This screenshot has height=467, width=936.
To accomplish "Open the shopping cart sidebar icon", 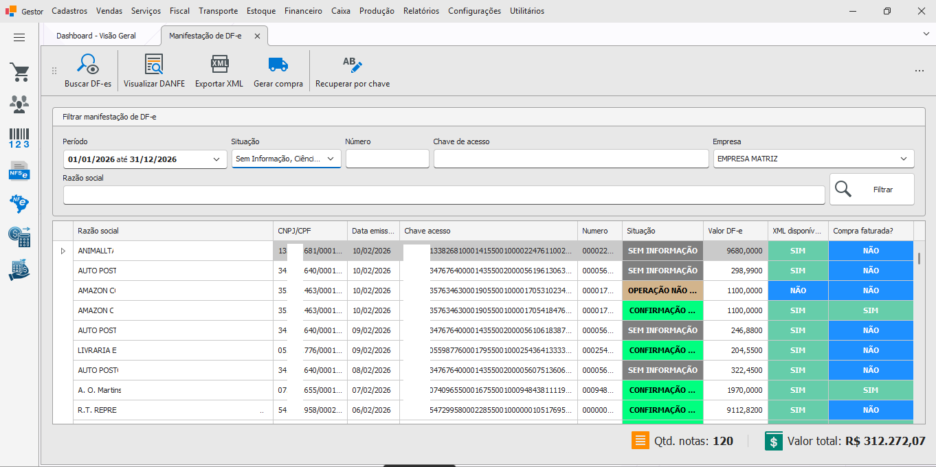I will [x=19, y=72].
